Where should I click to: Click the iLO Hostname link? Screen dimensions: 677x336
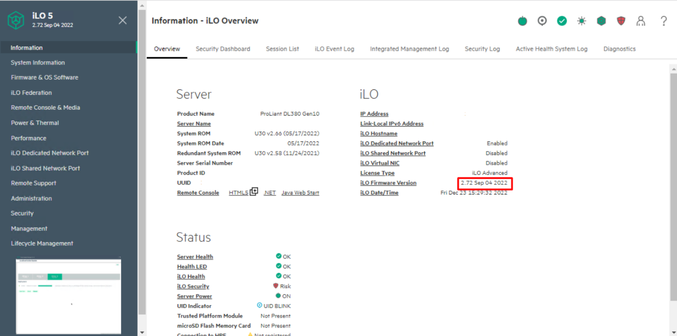(x=379, y=133)
